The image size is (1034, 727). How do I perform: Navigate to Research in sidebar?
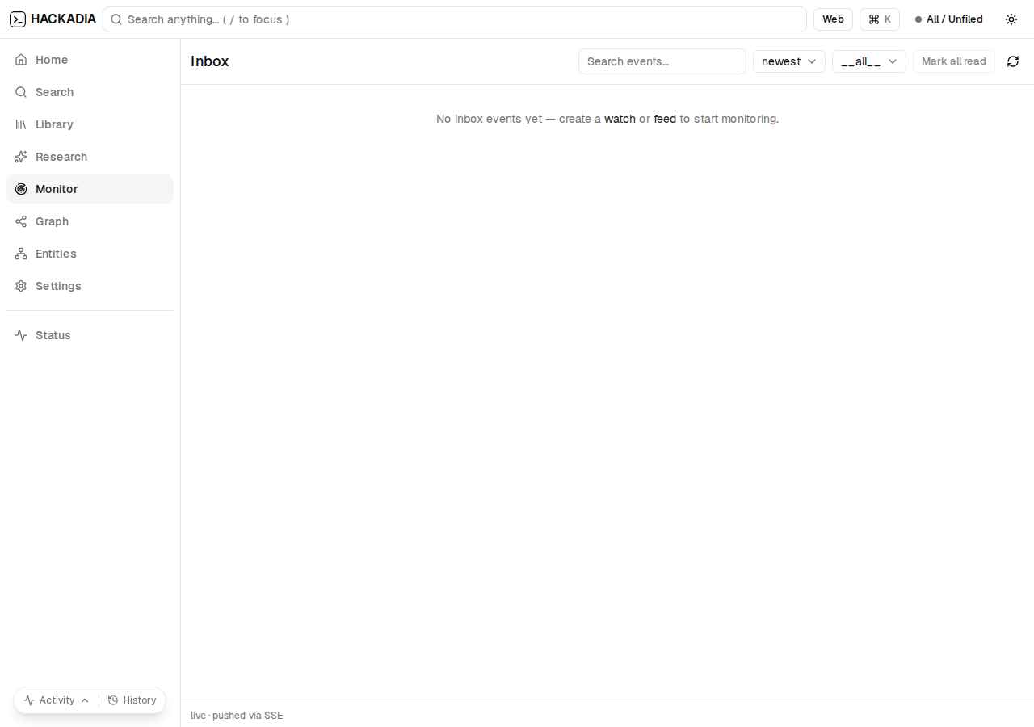pos(90,157)
